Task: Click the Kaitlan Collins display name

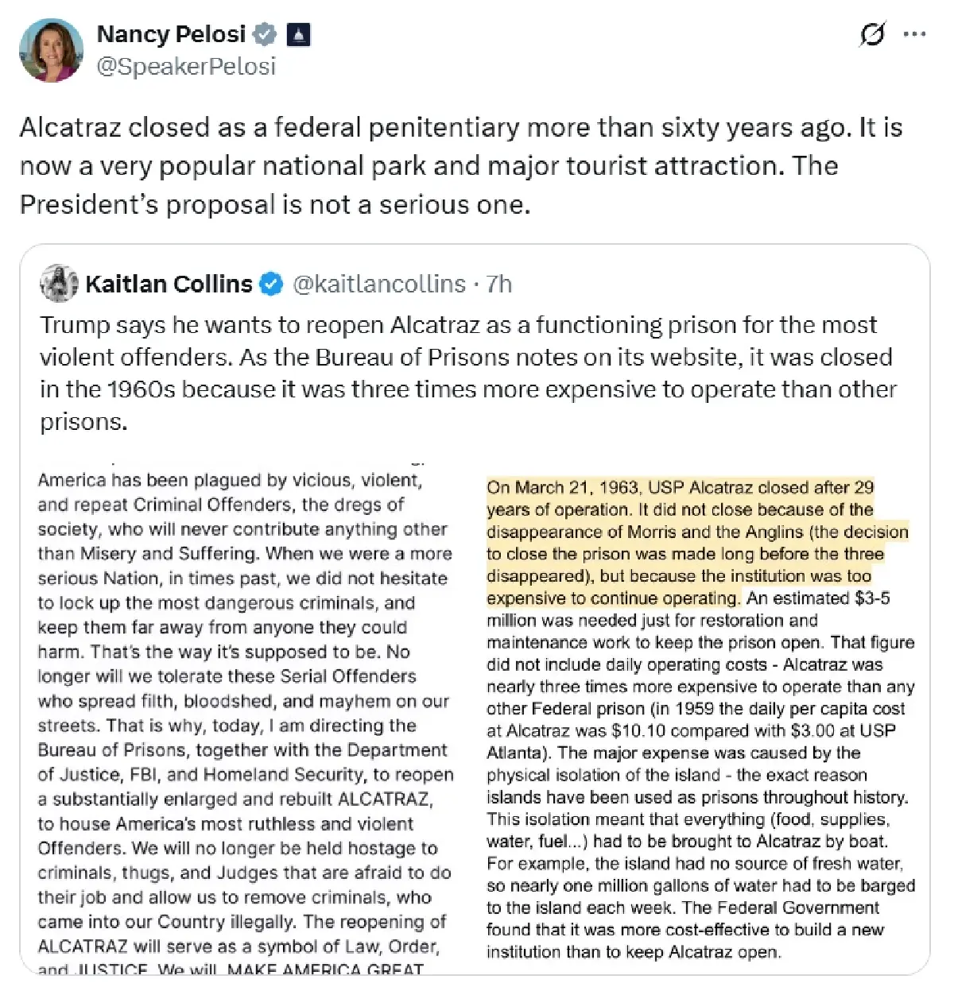Action: click(x=169, y=284)
